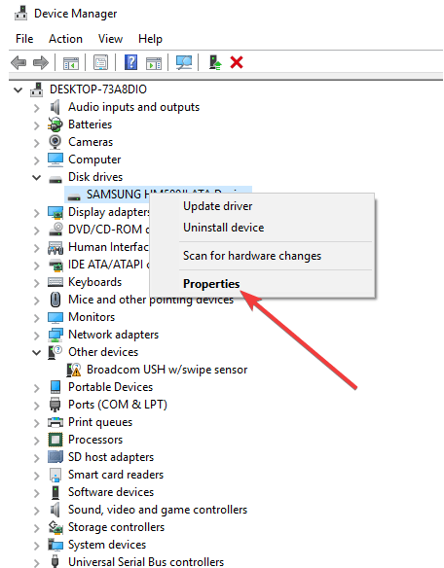Select the Broadcom USH warning device icon

point(74,370)
